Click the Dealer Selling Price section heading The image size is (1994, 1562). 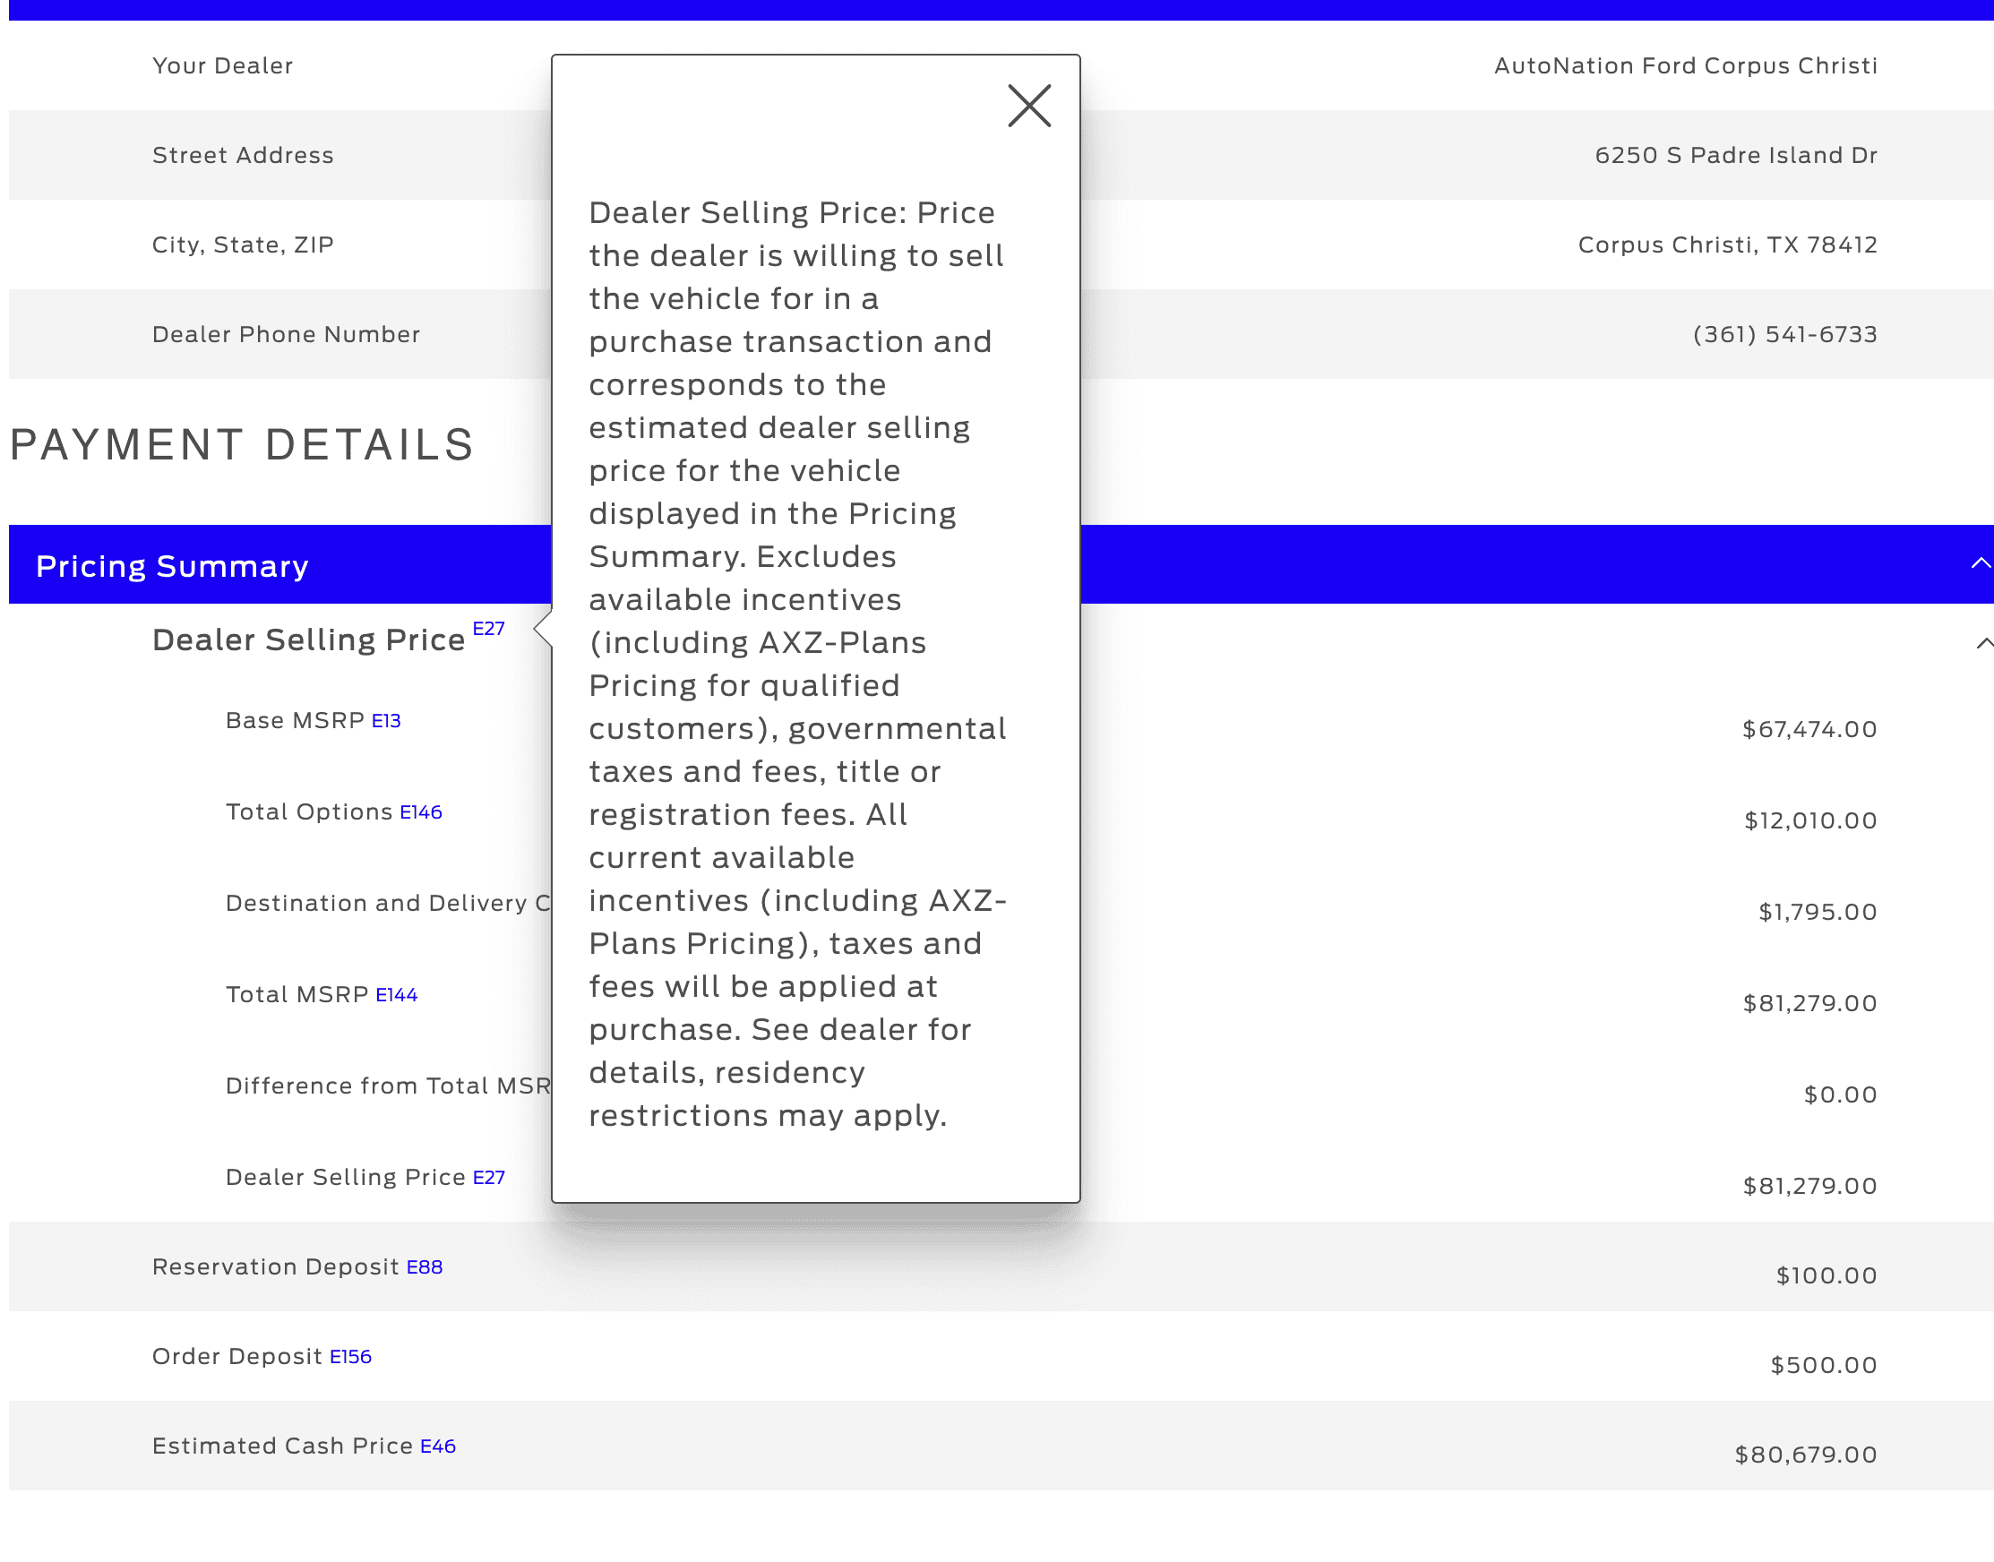coord(308,640)
